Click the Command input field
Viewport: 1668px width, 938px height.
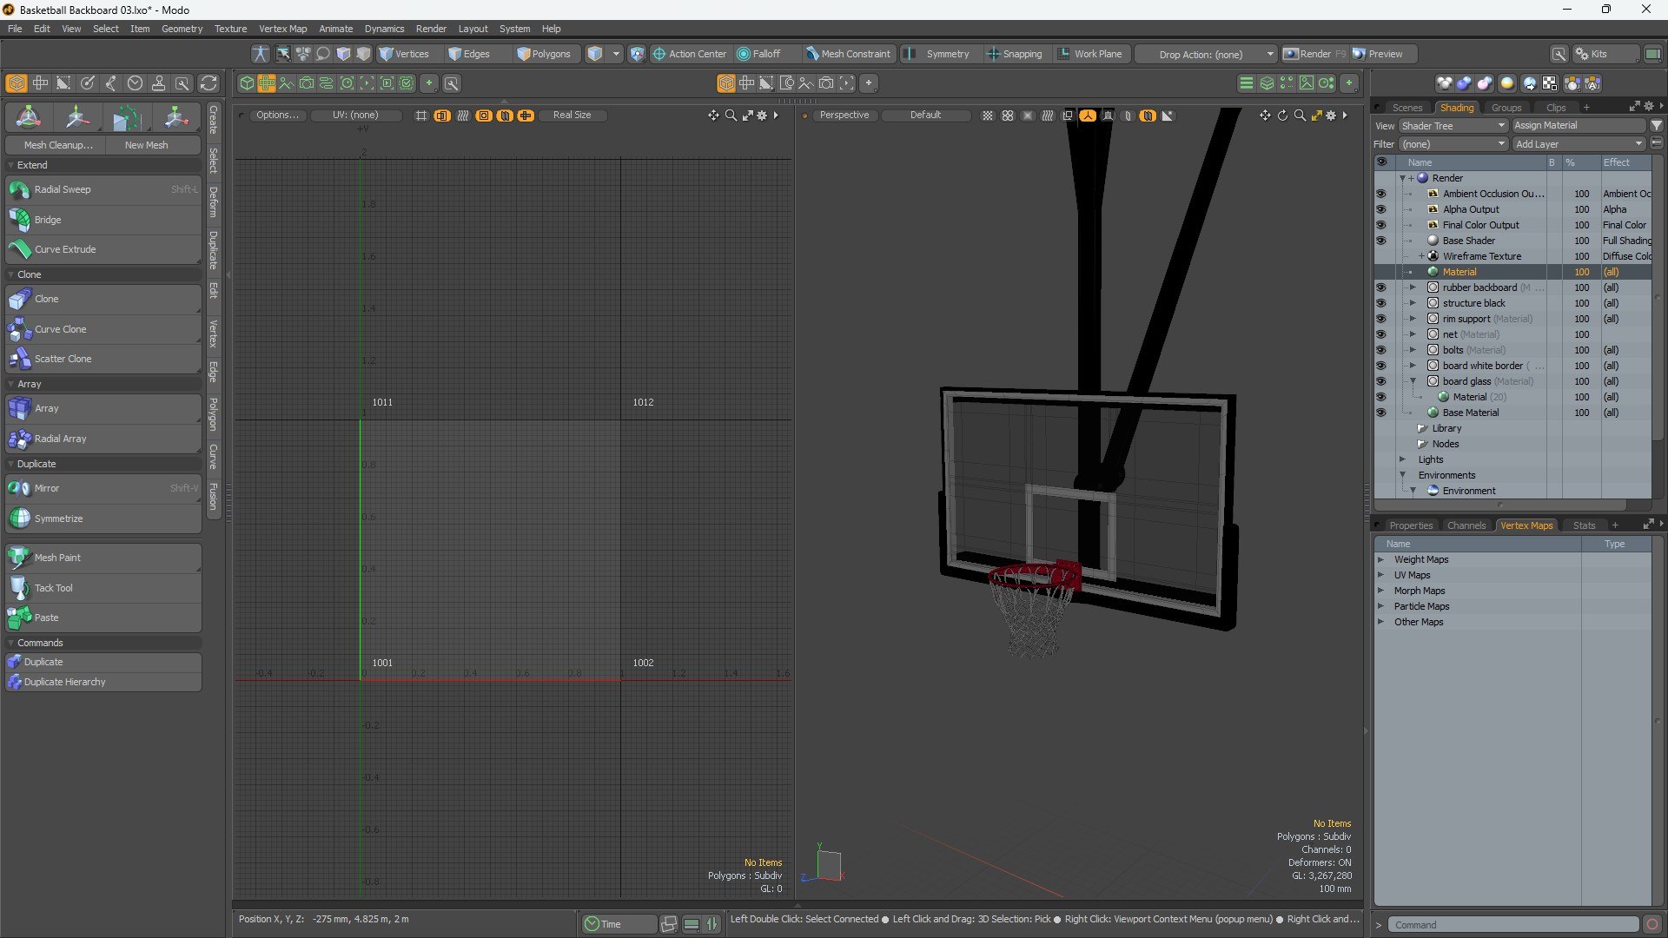(x=1512, y=925)
